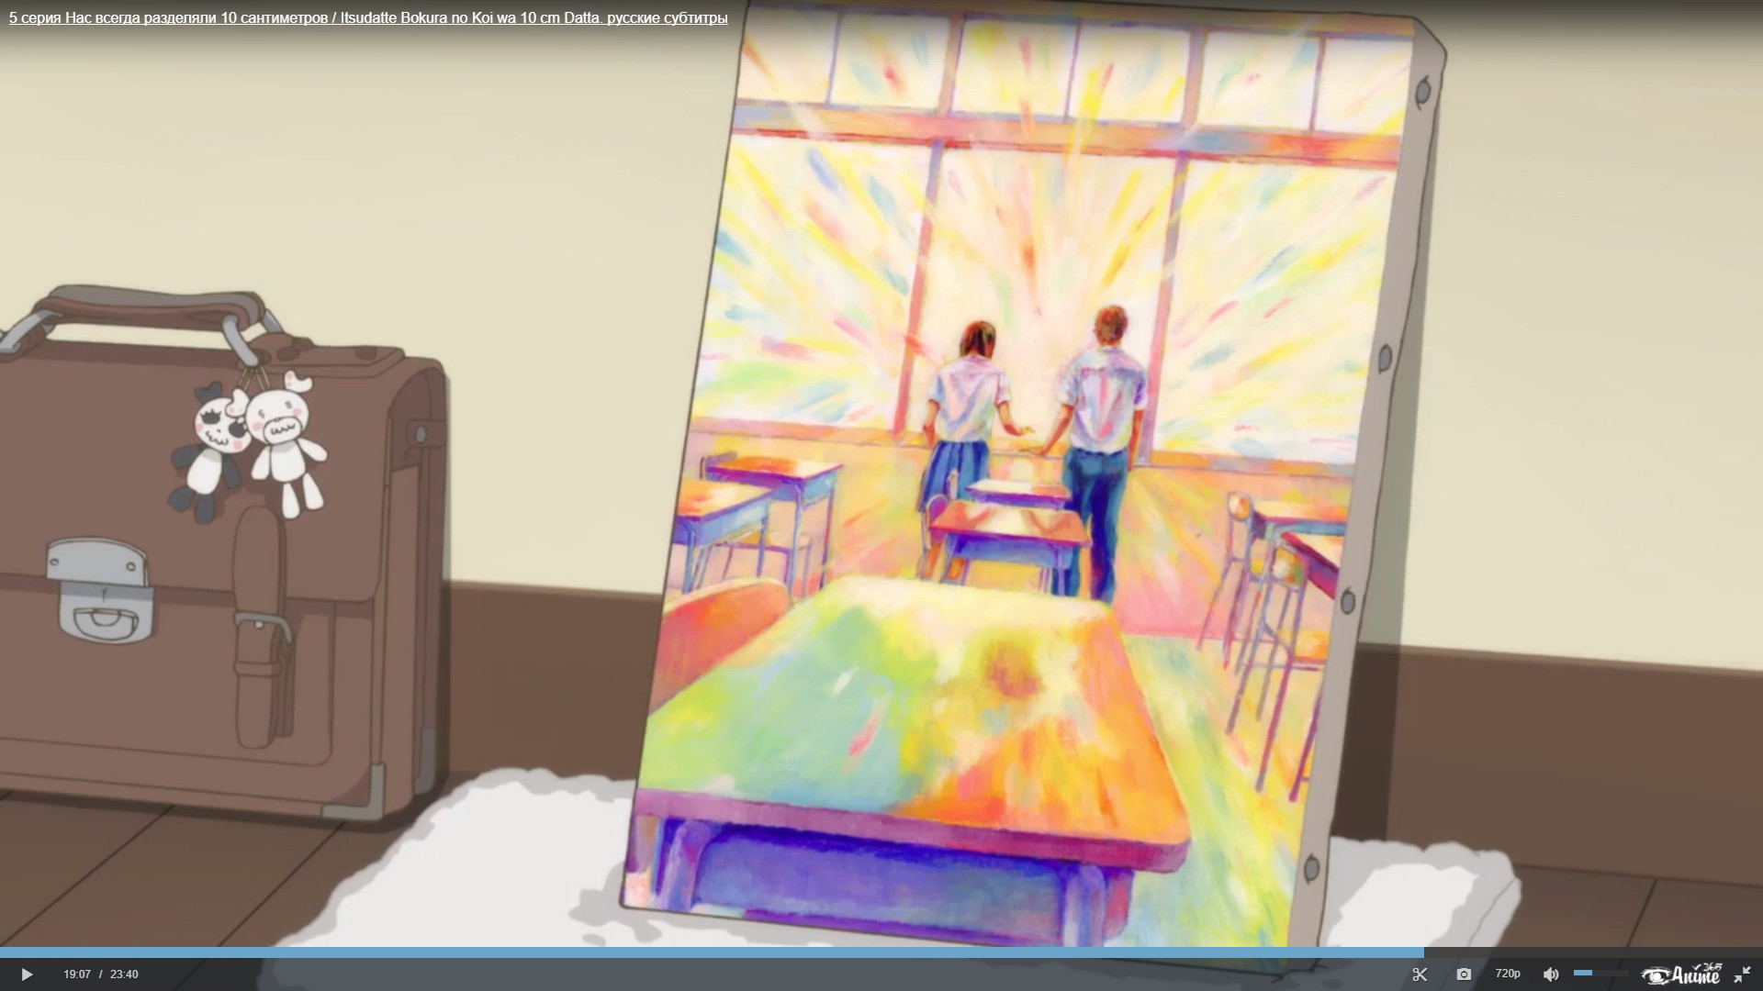Screen dimensions: 1763x991
Task: Seek to the start of the progress bar
Action: point(3,953)
